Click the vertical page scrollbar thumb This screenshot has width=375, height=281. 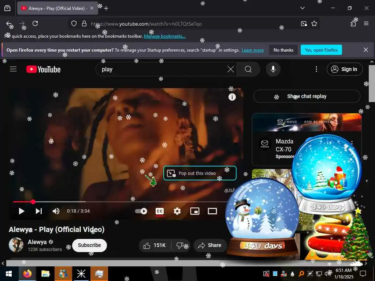[372, 83]
